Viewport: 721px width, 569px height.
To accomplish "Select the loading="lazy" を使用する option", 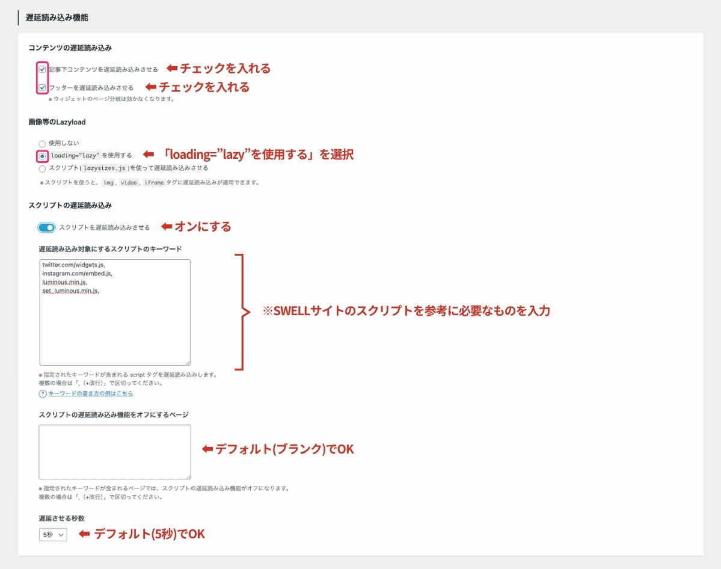I will click(x=41, y=155).
